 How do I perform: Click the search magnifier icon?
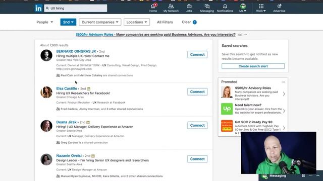click(47, 8)
